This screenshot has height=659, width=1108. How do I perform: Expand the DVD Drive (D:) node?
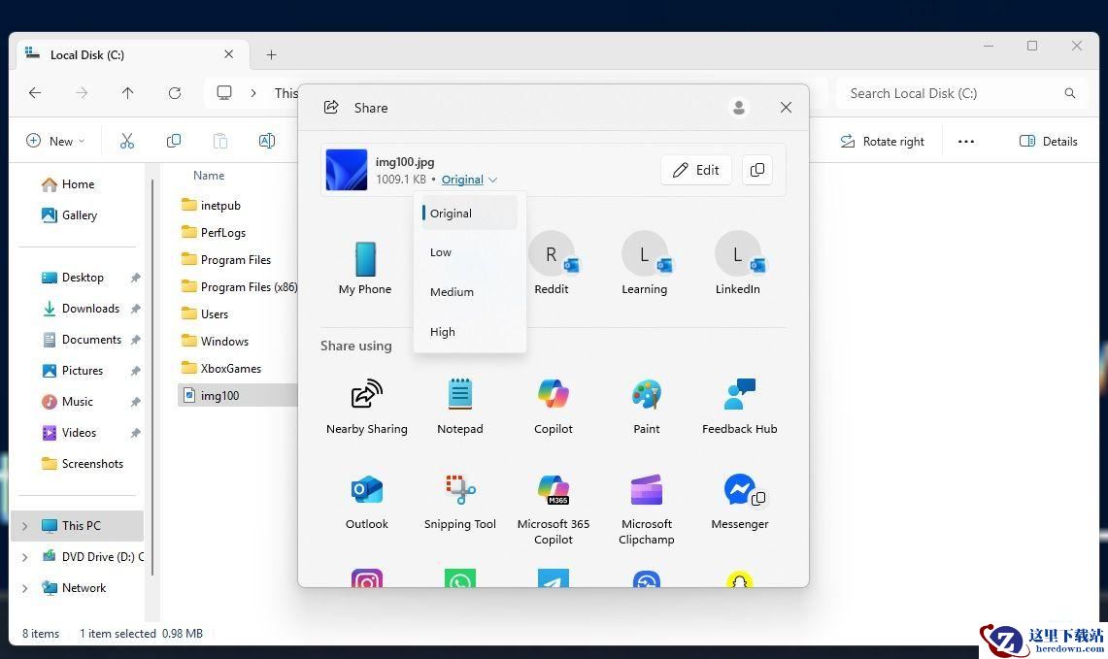24,556
